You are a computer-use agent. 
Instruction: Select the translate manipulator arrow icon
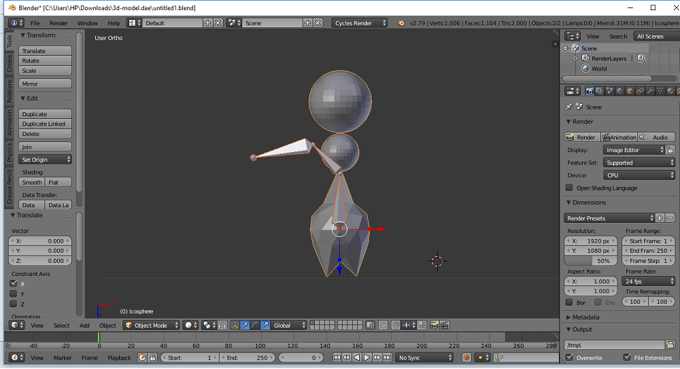click(x=245, y=326)
